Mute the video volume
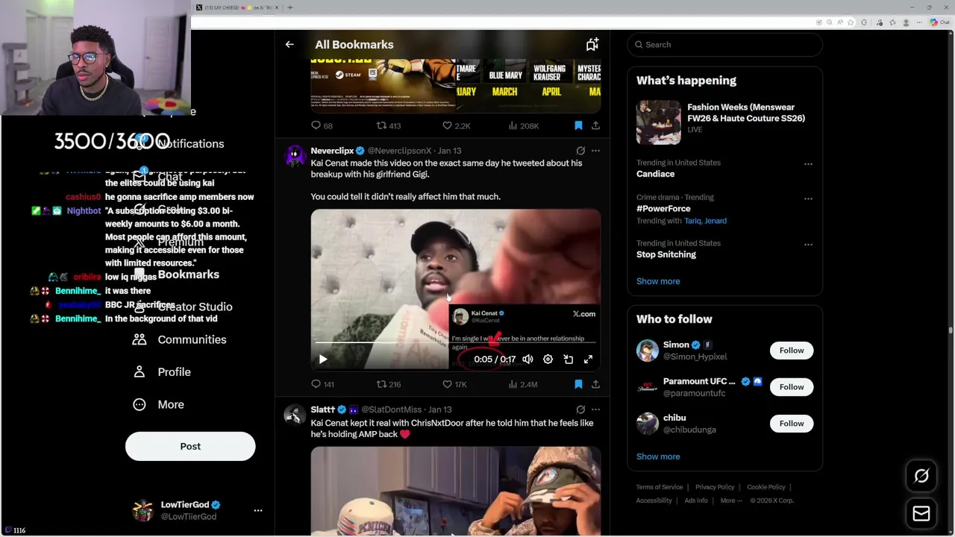This screenshot has width=955, height=537. pos(527,359)
